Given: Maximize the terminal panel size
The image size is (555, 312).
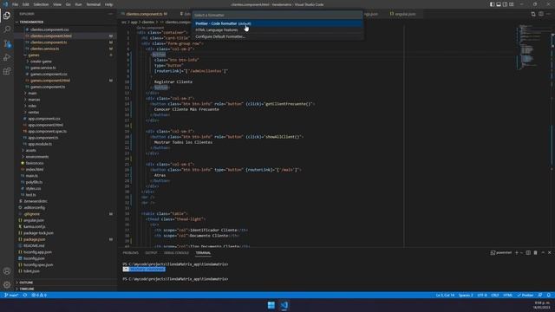Looking at the screenshot, I should pos(543,252).
